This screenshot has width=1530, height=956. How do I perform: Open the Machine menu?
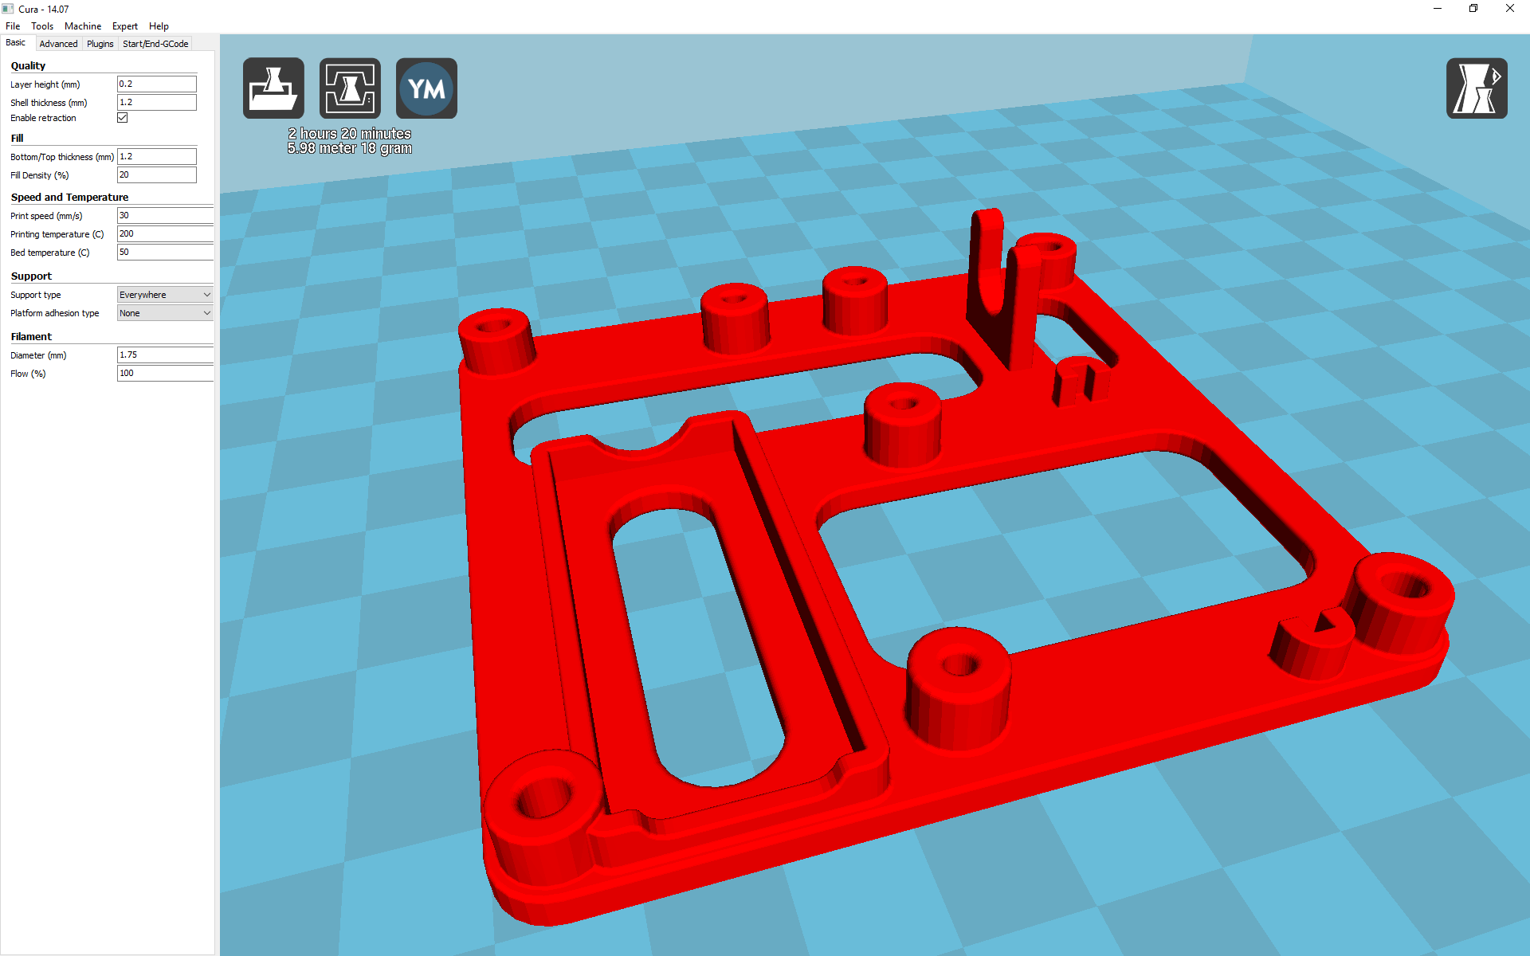[x=83, y=26]
